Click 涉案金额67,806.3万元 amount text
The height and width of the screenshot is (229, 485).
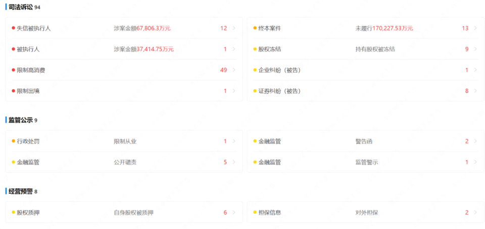142,28
